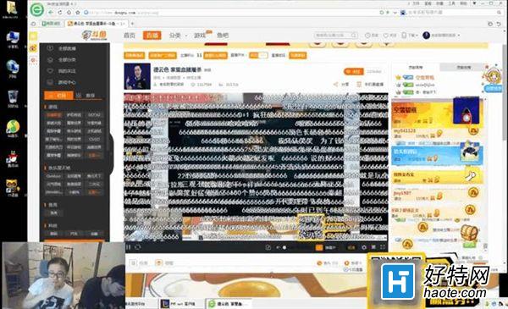This screenshot has height=309, width=508.
Task: Mute the player with the speaker icon
Action: pyautogui.click(x=278, y=247)
